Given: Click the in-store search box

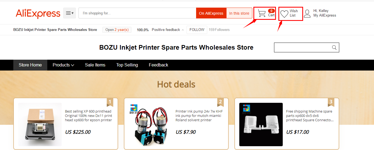Looking at the screenshot, I should tap(303, 47).
